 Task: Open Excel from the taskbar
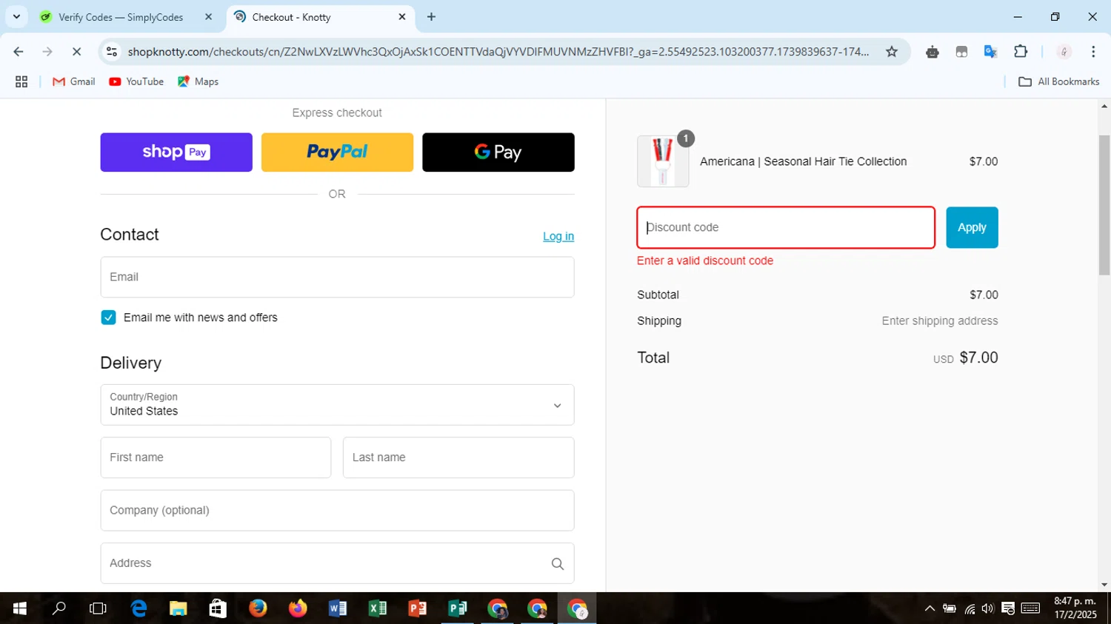[378, 608]
